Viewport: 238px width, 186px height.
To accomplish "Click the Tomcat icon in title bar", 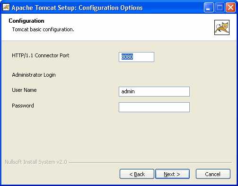I will tap(6, 7).
